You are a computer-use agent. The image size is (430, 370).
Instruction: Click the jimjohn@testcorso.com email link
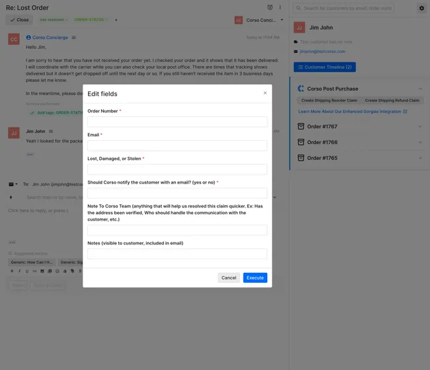click(323, 52)
